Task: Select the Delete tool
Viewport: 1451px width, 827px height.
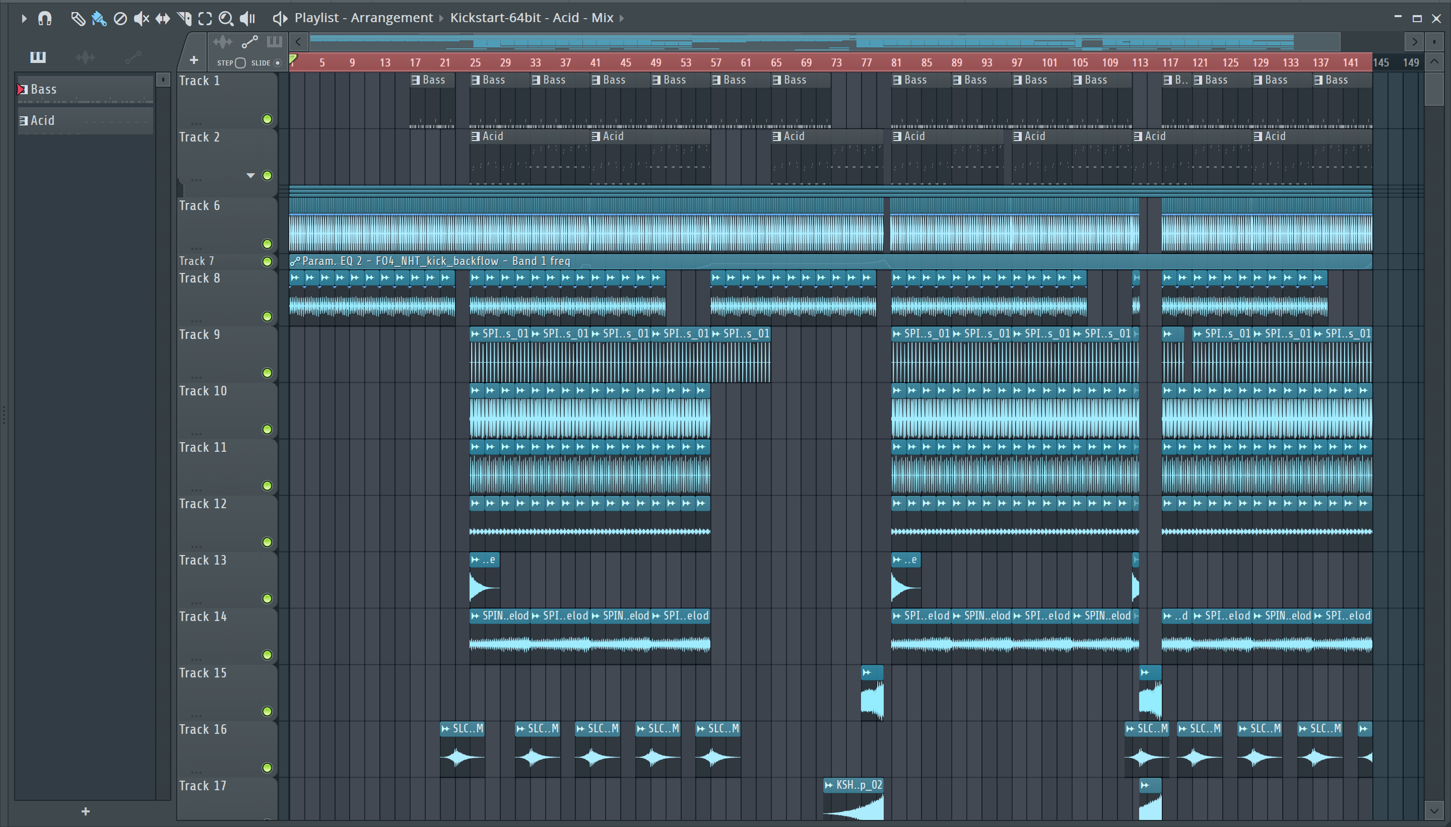Action: 120,19
